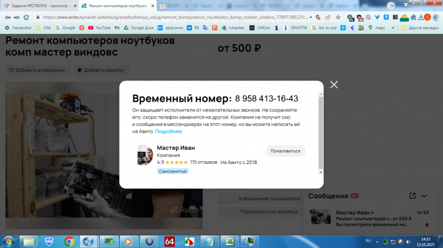Select the Ремонт компьютеров ноутбуков tab
Viewport: 443px width, 248px height.
[116, 6]
